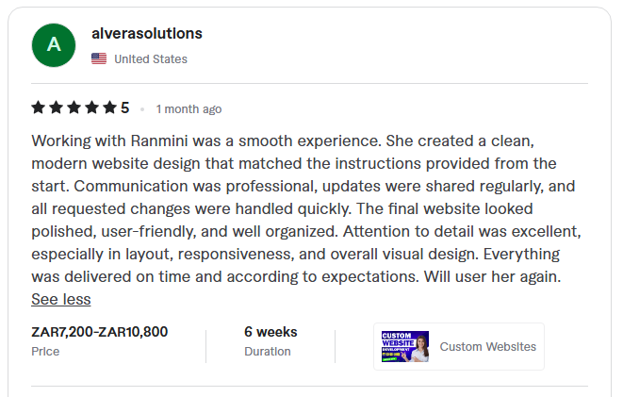Screen dimensions: 623x397
Task: Select the fifth rating star
Action: point(110,108)
